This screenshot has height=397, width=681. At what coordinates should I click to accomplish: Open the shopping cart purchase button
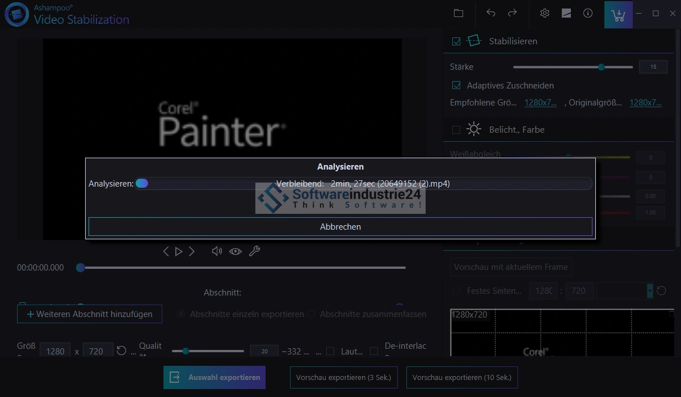[618, 14]
